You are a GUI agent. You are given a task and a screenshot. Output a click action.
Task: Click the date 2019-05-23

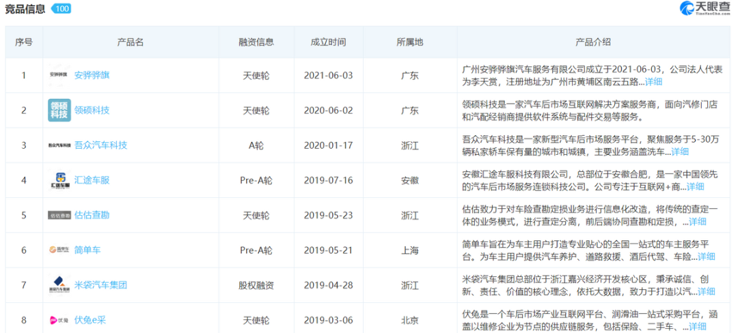328,215
